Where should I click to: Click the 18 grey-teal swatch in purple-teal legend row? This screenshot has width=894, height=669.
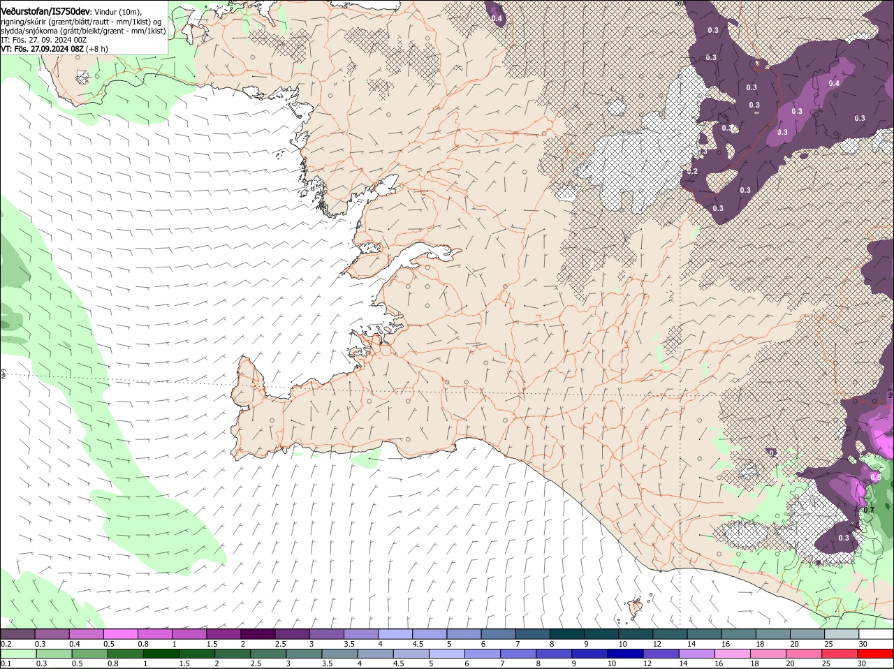[772, 633]
